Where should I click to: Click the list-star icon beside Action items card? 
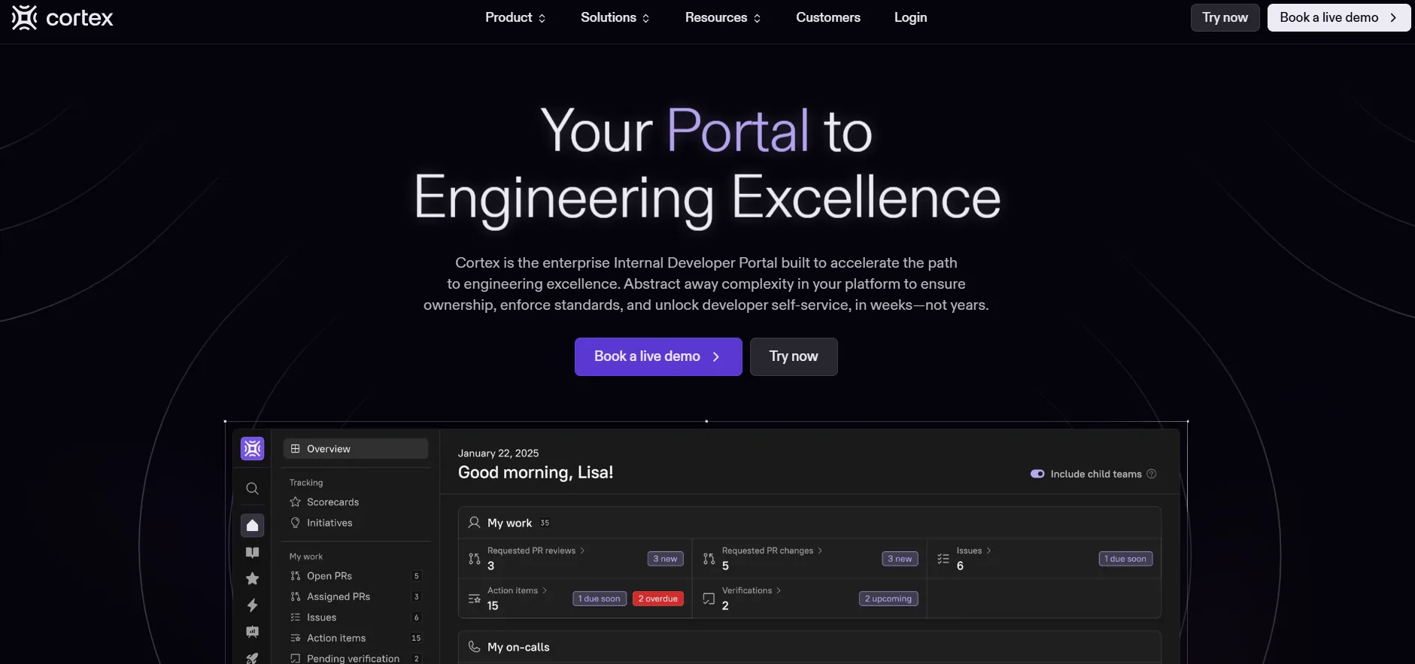pyautogui.click(x=475, y=599)
